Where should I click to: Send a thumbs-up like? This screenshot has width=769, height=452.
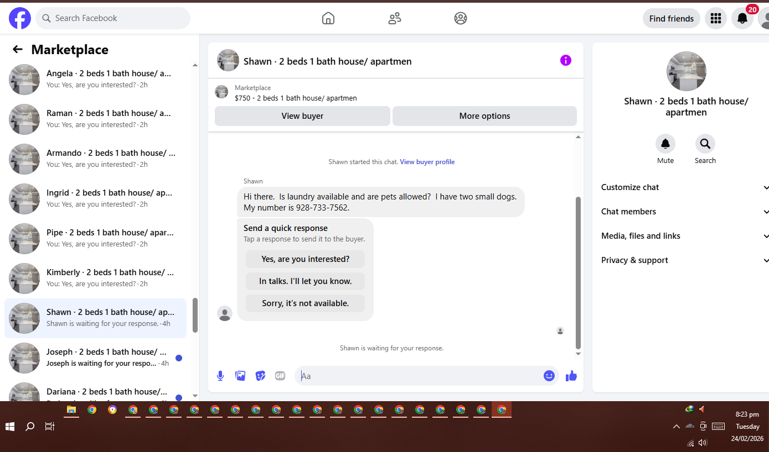click(571, 376)
